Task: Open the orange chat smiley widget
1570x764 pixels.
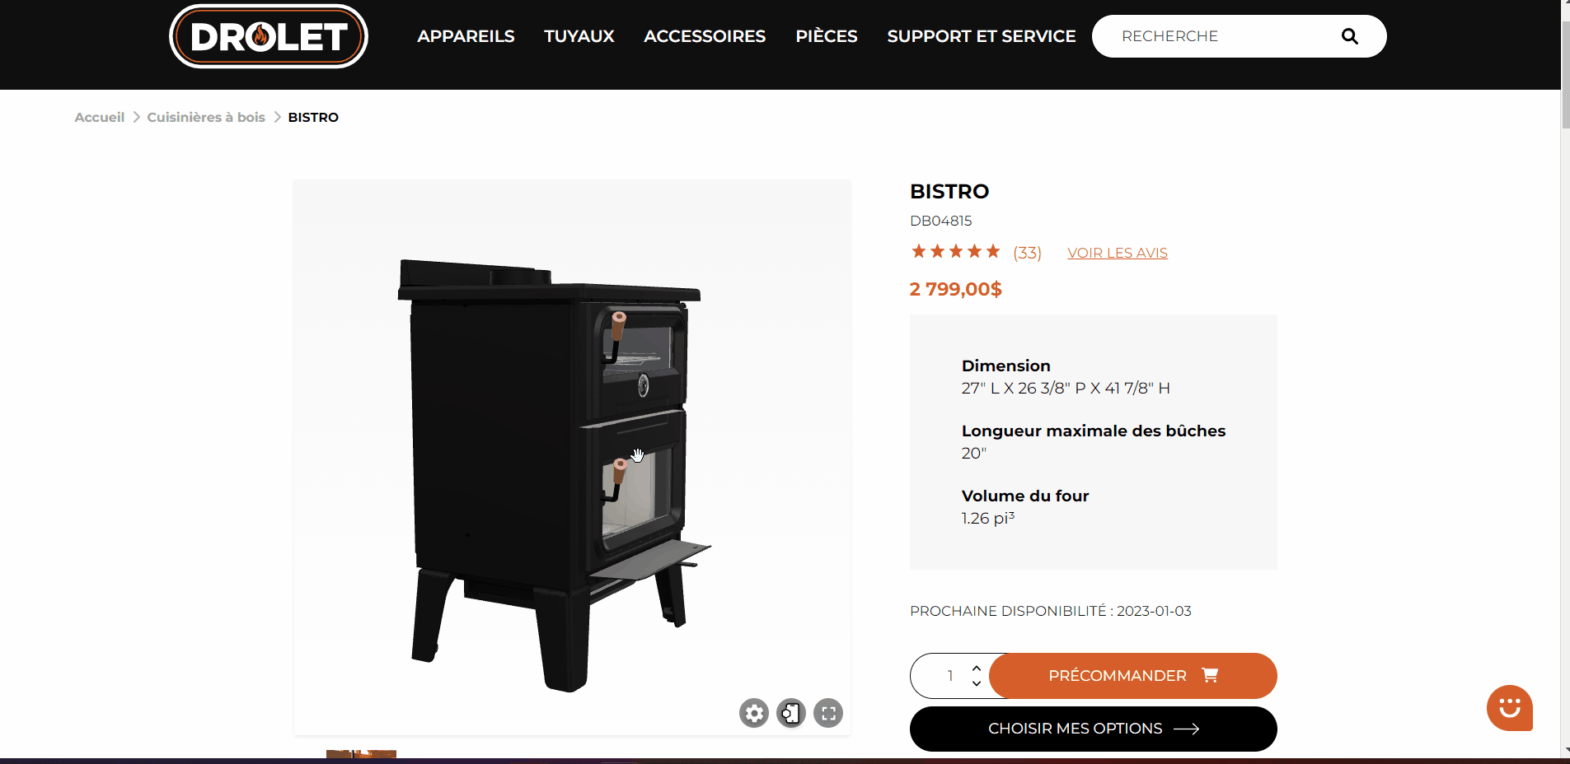Action: tap(1509, 708)
